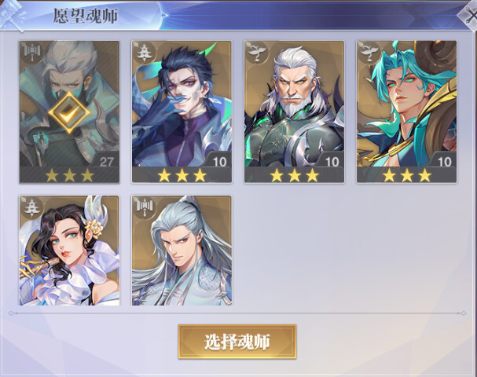The height and width of the screenshot is (377, 477).
Task: Click the 愿望魂师 title header
Action: click(86, 16)
